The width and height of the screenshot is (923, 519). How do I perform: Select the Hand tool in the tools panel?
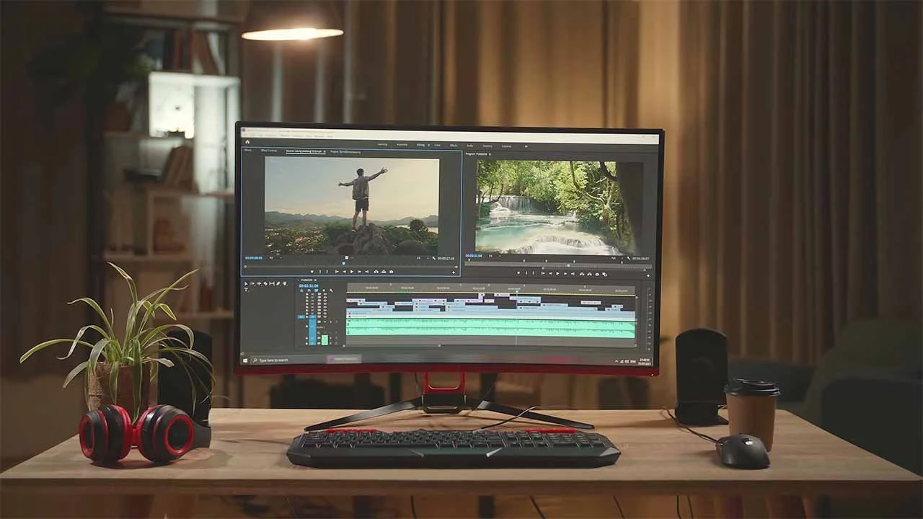(286, 283)
